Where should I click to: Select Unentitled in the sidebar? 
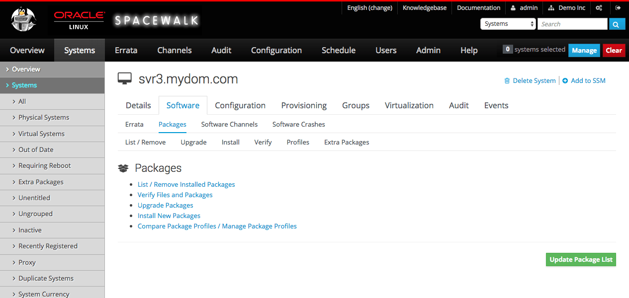(52, 198)
